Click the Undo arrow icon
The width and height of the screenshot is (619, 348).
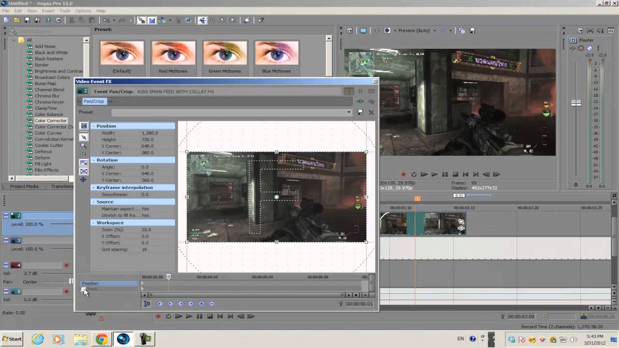(105, 20)
